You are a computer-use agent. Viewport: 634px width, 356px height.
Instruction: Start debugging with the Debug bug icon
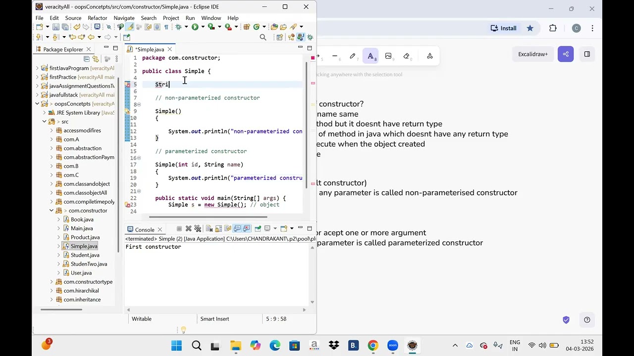178,27
